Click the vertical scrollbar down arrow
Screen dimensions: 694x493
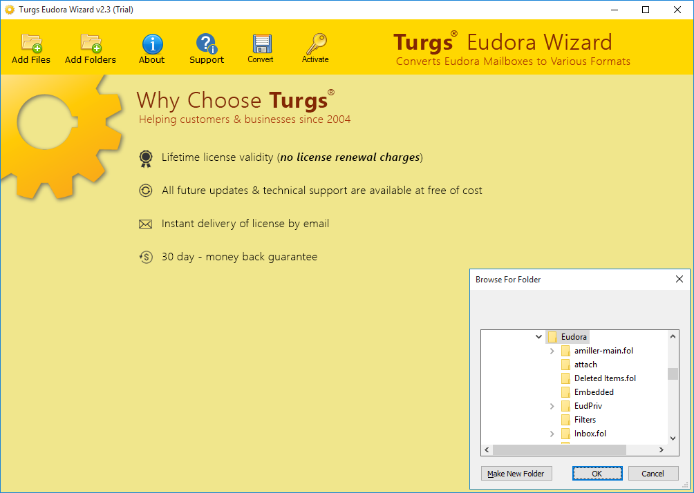click(x=673, y=438)
